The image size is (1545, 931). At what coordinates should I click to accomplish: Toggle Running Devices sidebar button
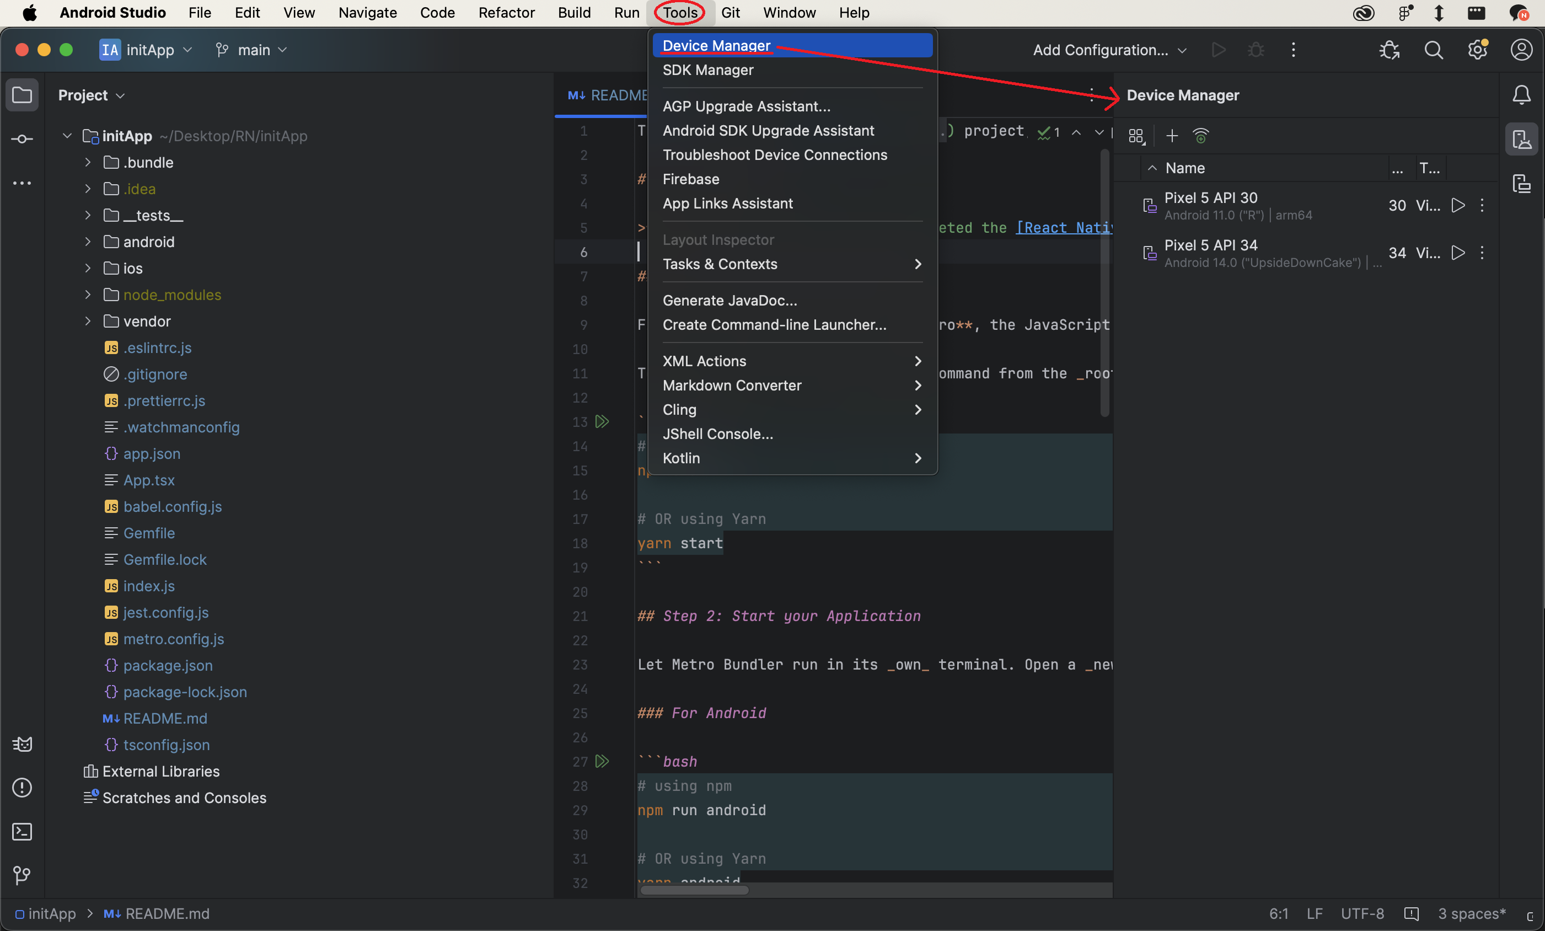tap(1521, 183)
